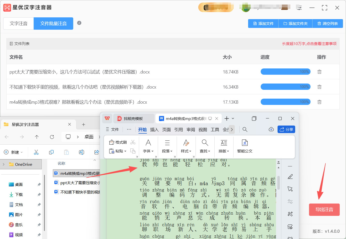Refresh the File Explorer folder view
Image resolution: width=346 pixels, height=239 pixels.
52,137
